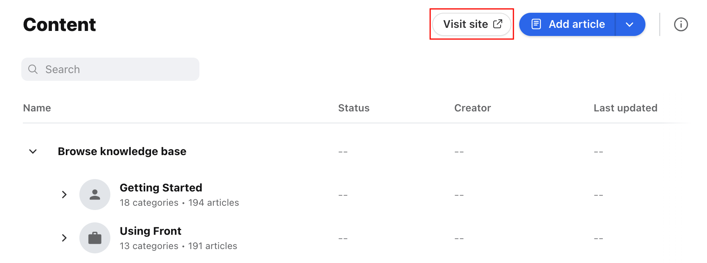Click the person avatar icon for Getting Started
This screenshot has width=707, height=263.
coord(95,194)
